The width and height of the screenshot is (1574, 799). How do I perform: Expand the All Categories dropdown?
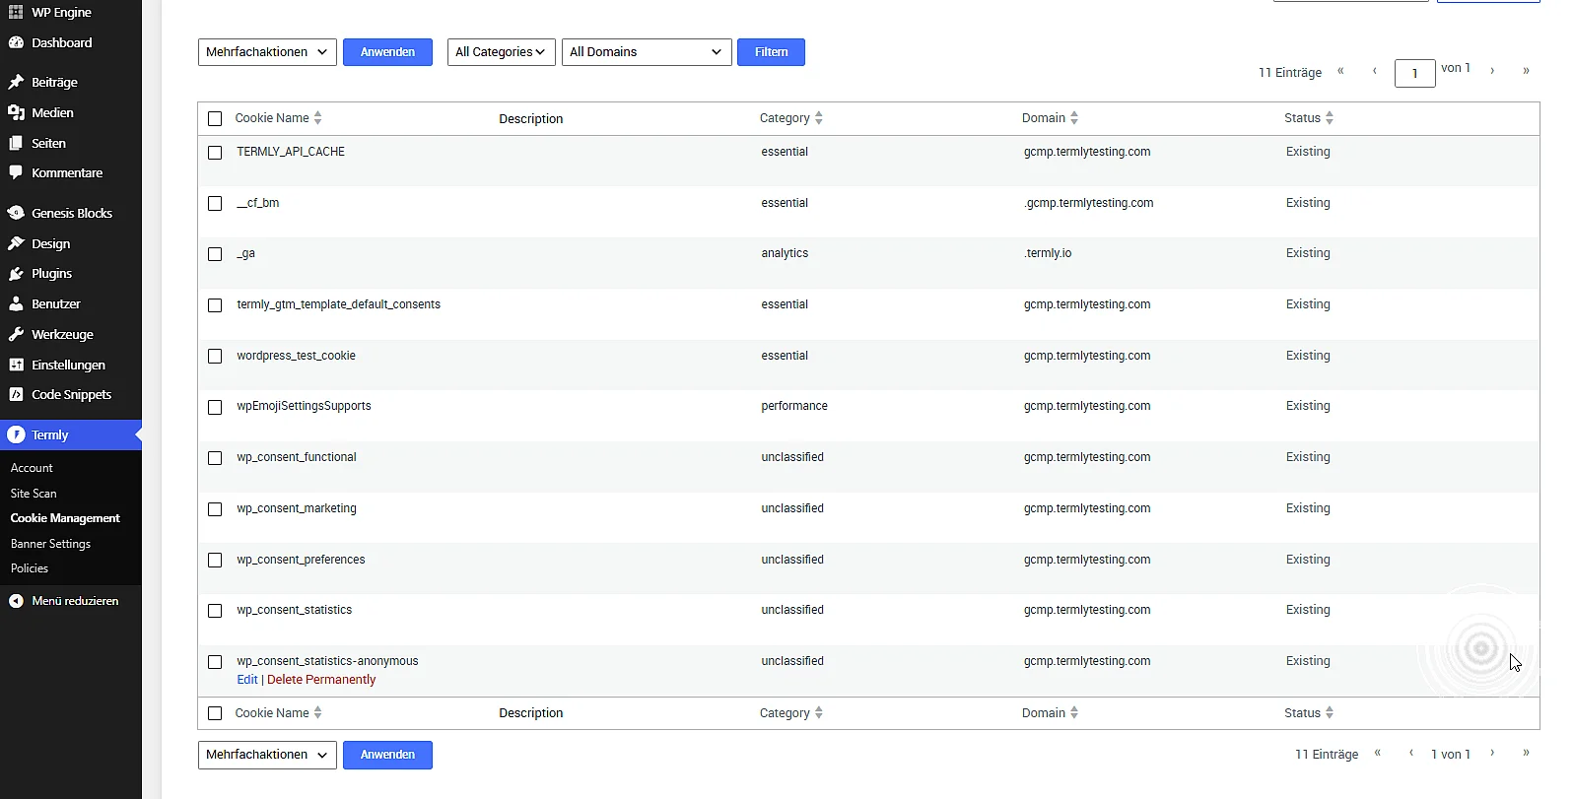coord(502,52)
